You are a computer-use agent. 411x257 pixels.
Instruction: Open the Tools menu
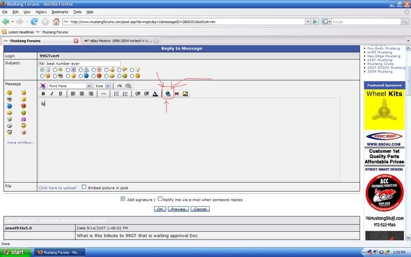pyautogui.click(x=78, y=12)
